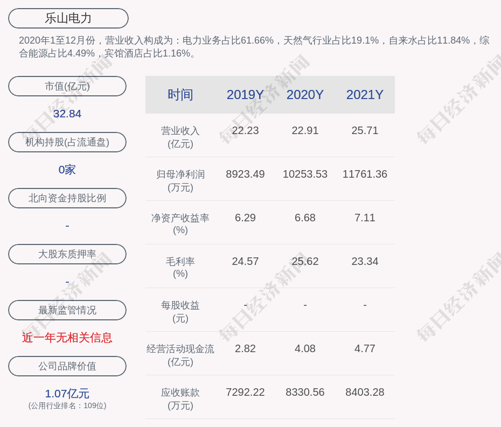501x427 pixels.
Task: Click the 2019Y column header
Action: coord(245,95)
